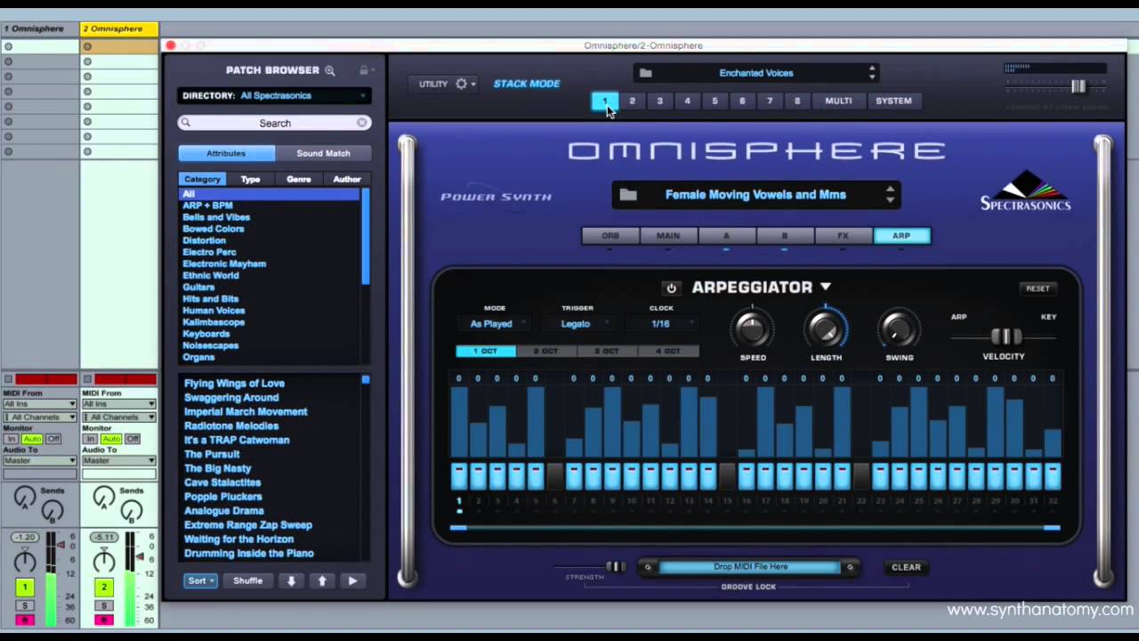The image size is (1139, 641).
Task: Arm track 1 for recording
Action: 25,620
